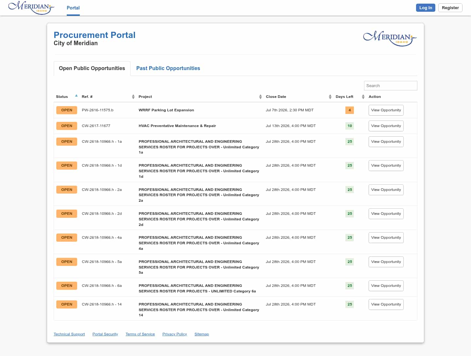471x356 pixels.
Task: Open the Technical Support link
Action: (69, 334)
